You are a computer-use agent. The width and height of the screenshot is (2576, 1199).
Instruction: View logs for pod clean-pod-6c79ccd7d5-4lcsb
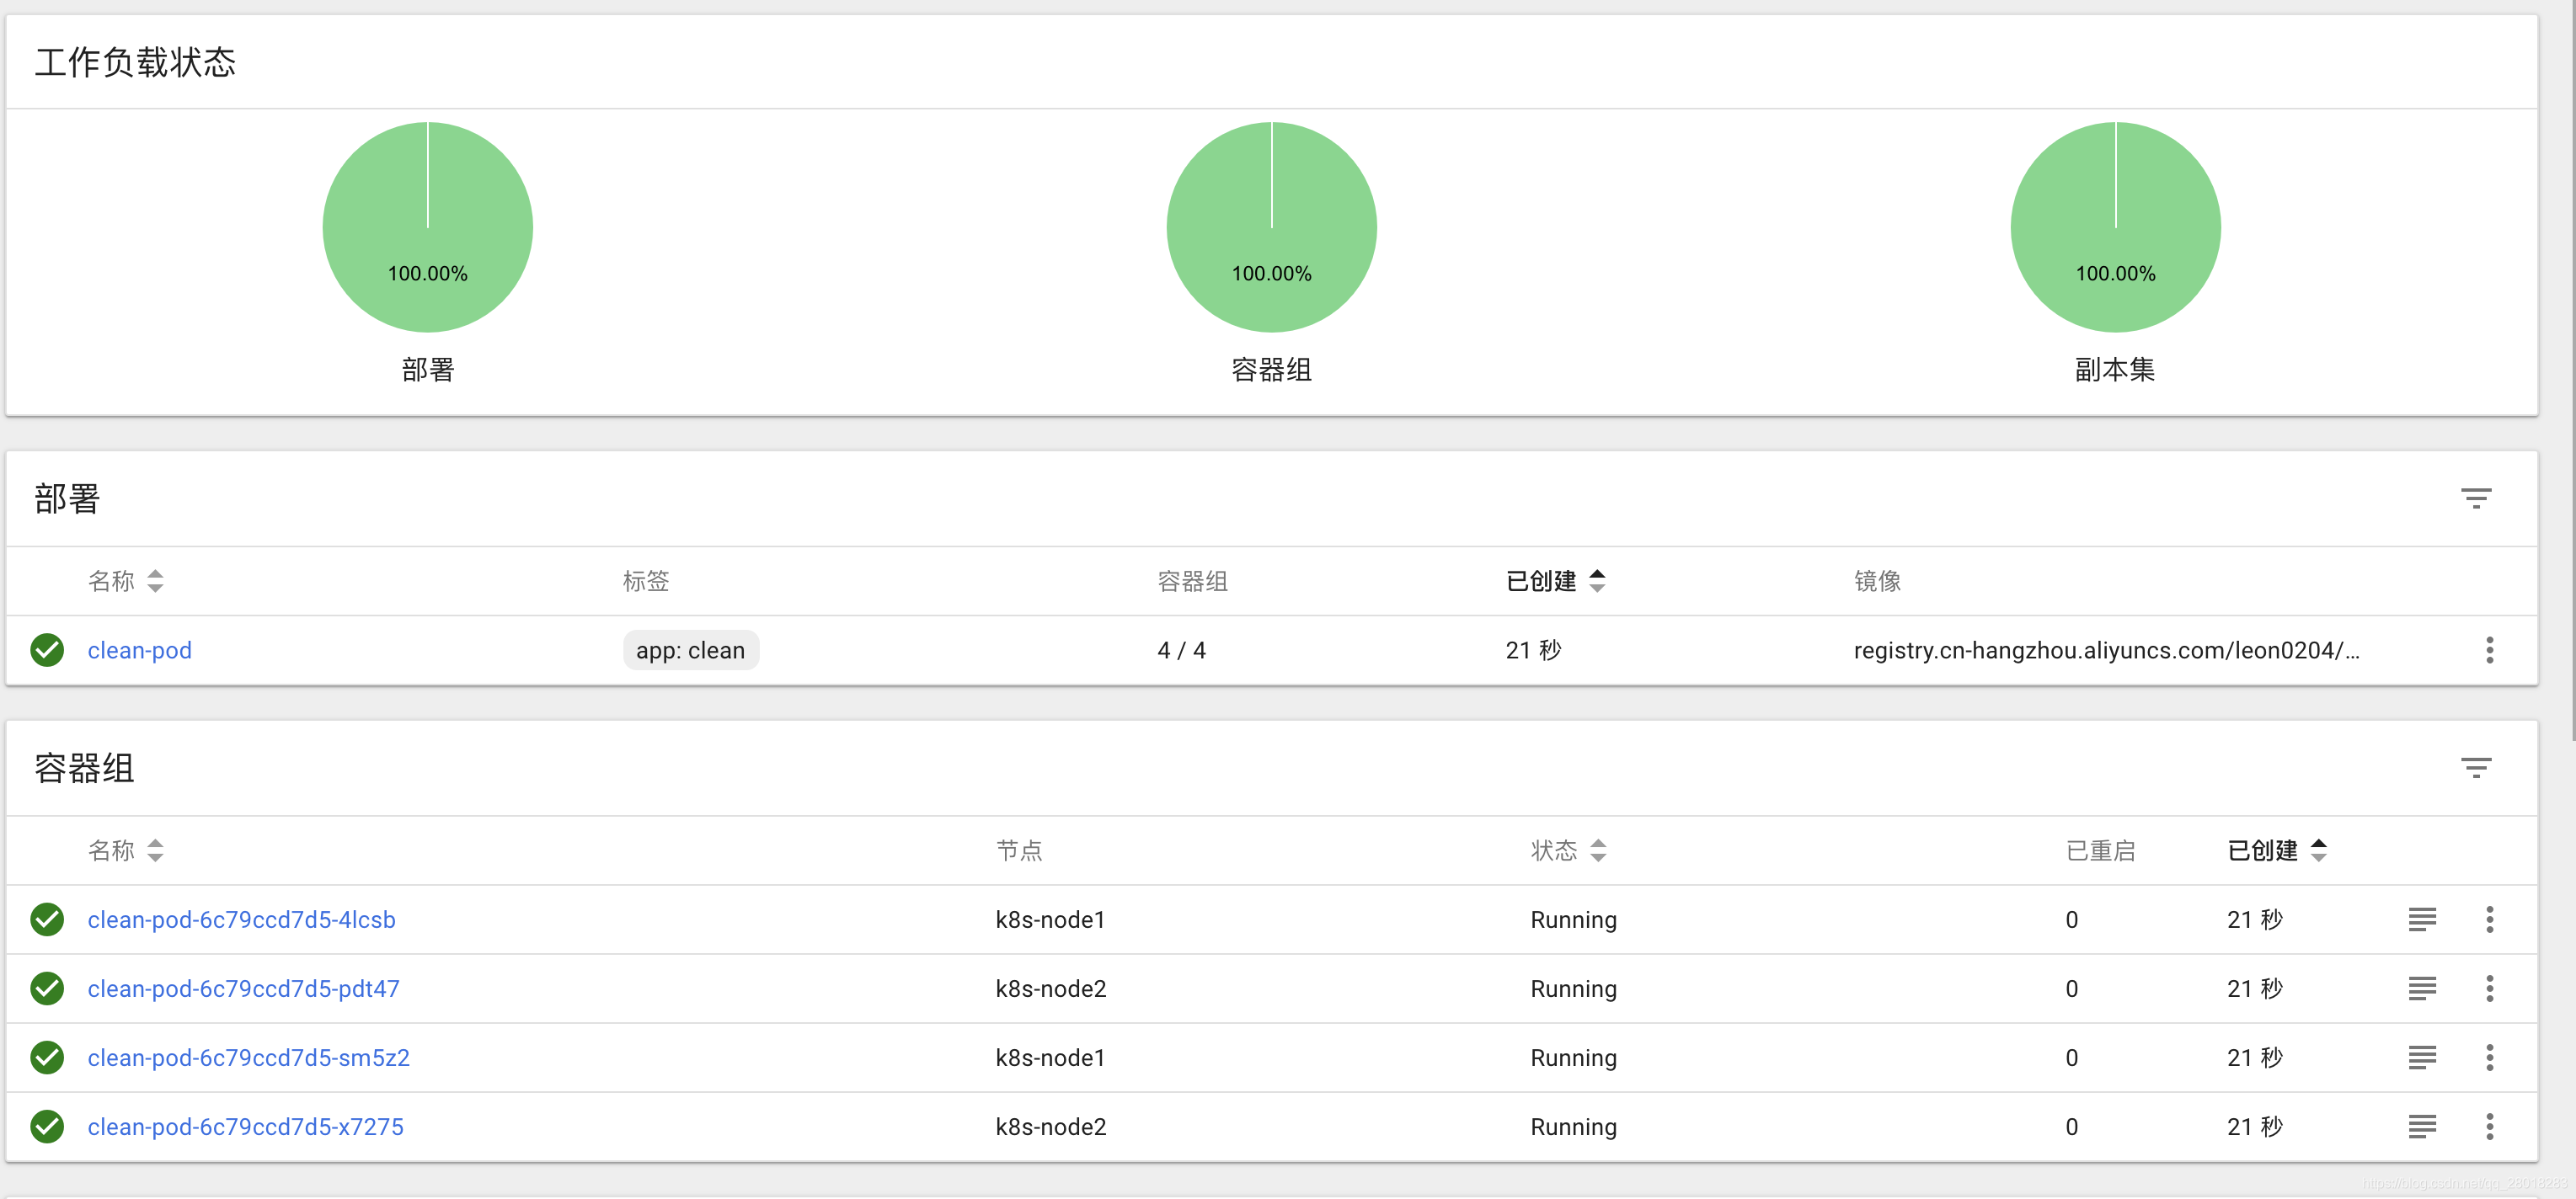tap(2422, 919)
